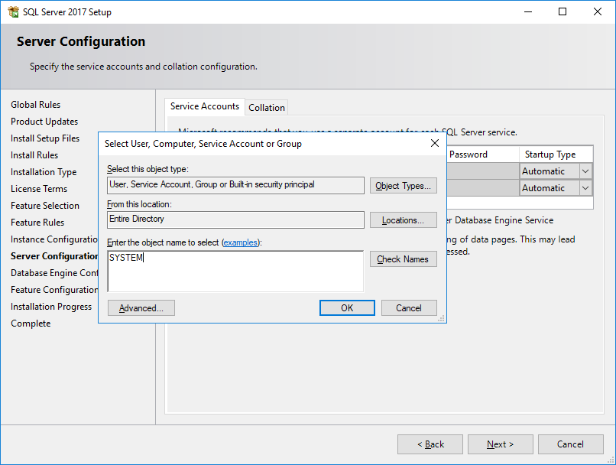The image size is (616, 465).
Task: Select Database Engine Configuration step
Action: 54,273
